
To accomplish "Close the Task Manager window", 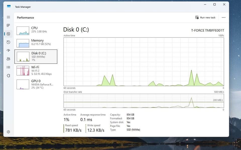I will pyautogui.click(x=224, y=4).
